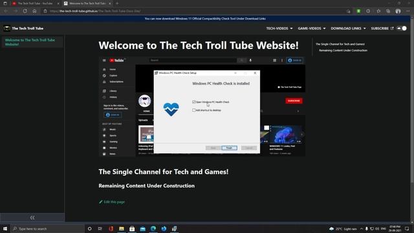Screen dimensions: 414x233
Task: Click Finish in Health Check setup
Action: 229,148
